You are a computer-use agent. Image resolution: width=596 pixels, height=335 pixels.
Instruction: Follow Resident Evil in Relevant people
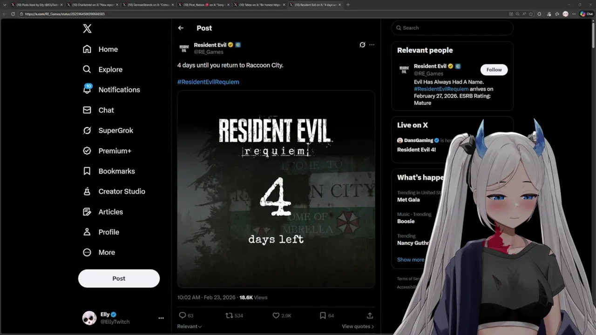point(494,70)
